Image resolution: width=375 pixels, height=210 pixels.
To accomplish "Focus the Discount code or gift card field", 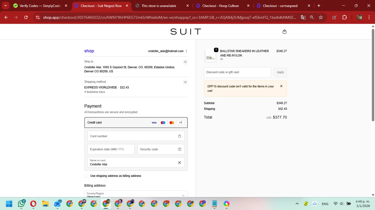I will [x=237, y=72].
